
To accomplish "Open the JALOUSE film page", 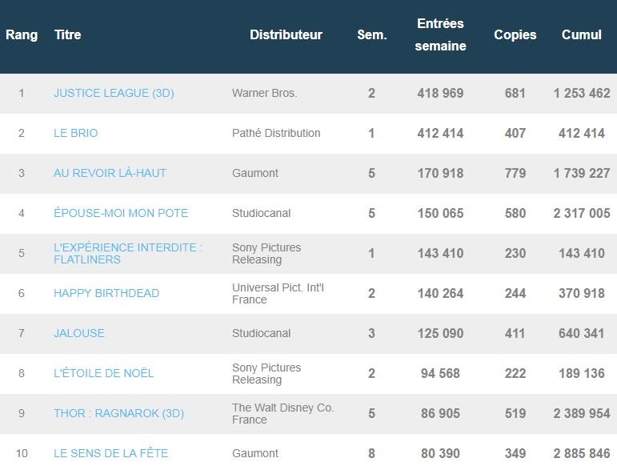I will click(x=79, y=333).
